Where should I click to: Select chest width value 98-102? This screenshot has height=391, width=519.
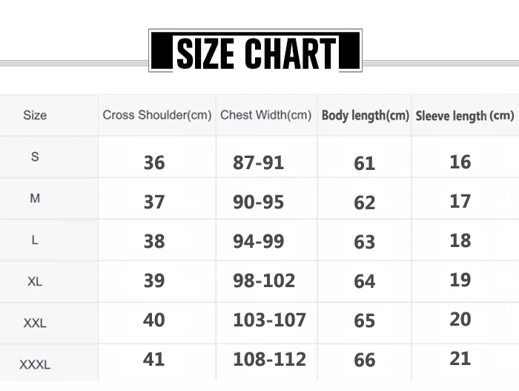pyautogui.click(x=264, y=280)
